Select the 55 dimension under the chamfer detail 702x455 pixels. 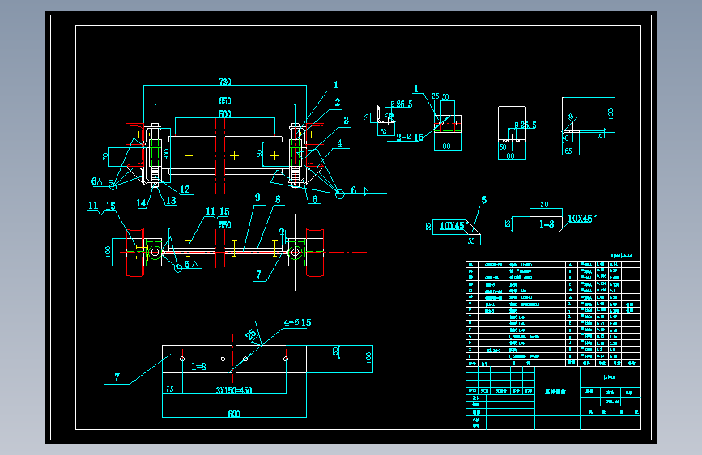(x=471, y=241)
